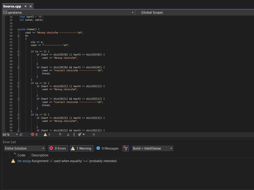
Task: Sort by the Code column header
Action: click(21, 155)
